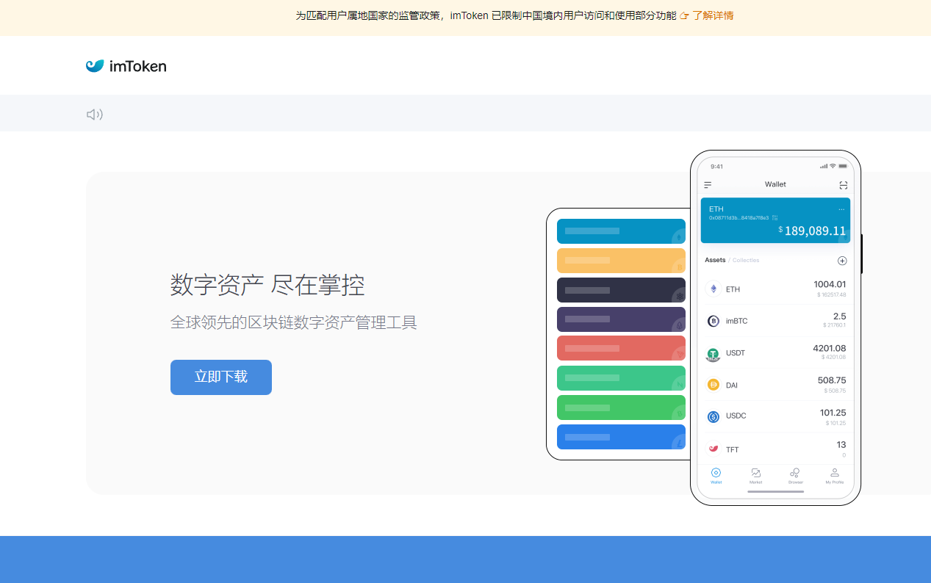Select the USDT coin icon
The width and height of the screenshot is (931, 583).
click(713, 354)
